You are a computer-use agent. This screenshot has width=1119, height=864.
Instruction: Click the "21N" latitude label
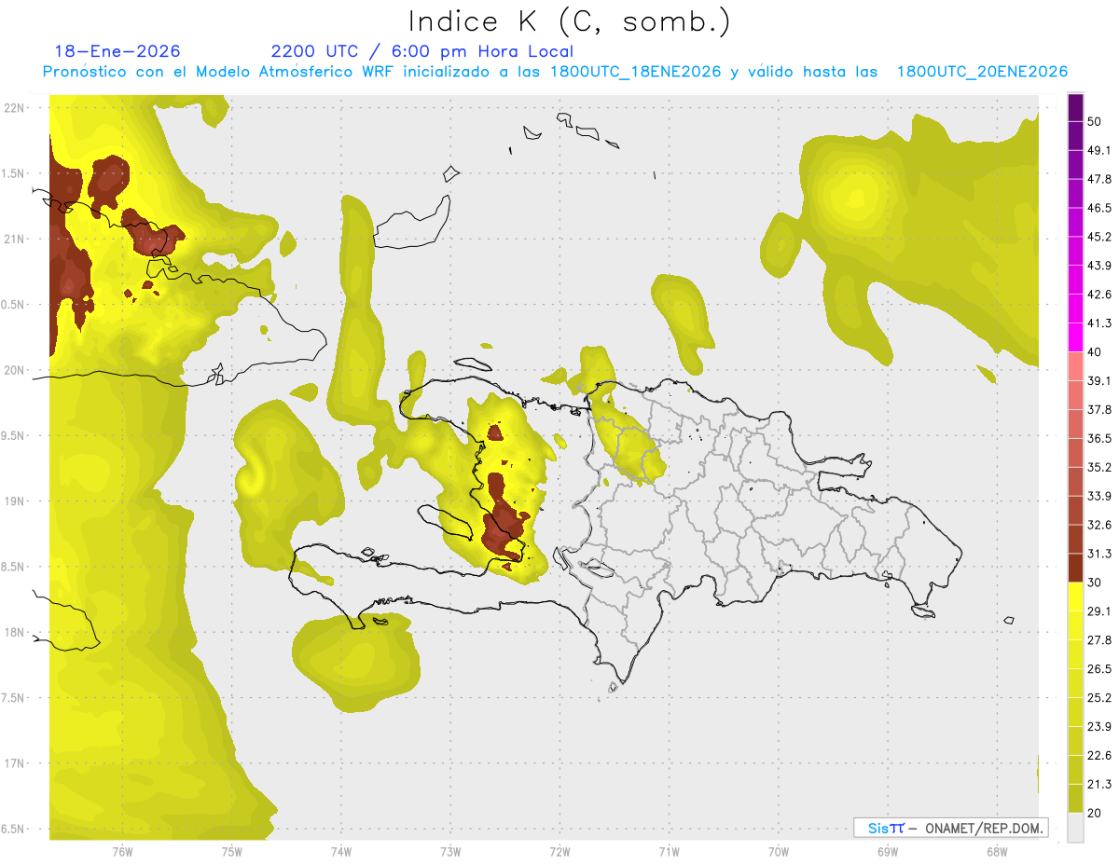tap(15, 239)
